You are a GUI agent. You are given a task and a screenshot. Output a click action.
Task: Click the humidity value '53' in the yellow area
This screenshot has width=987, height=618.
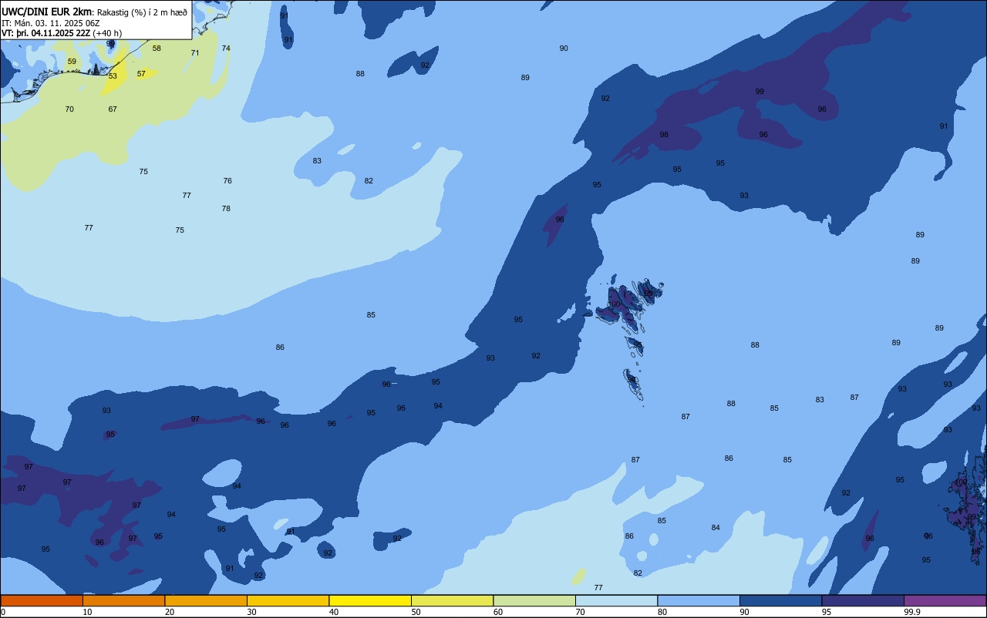113,76
